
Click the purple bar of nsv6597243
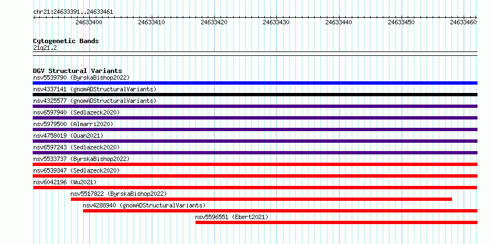coord(255,153)
